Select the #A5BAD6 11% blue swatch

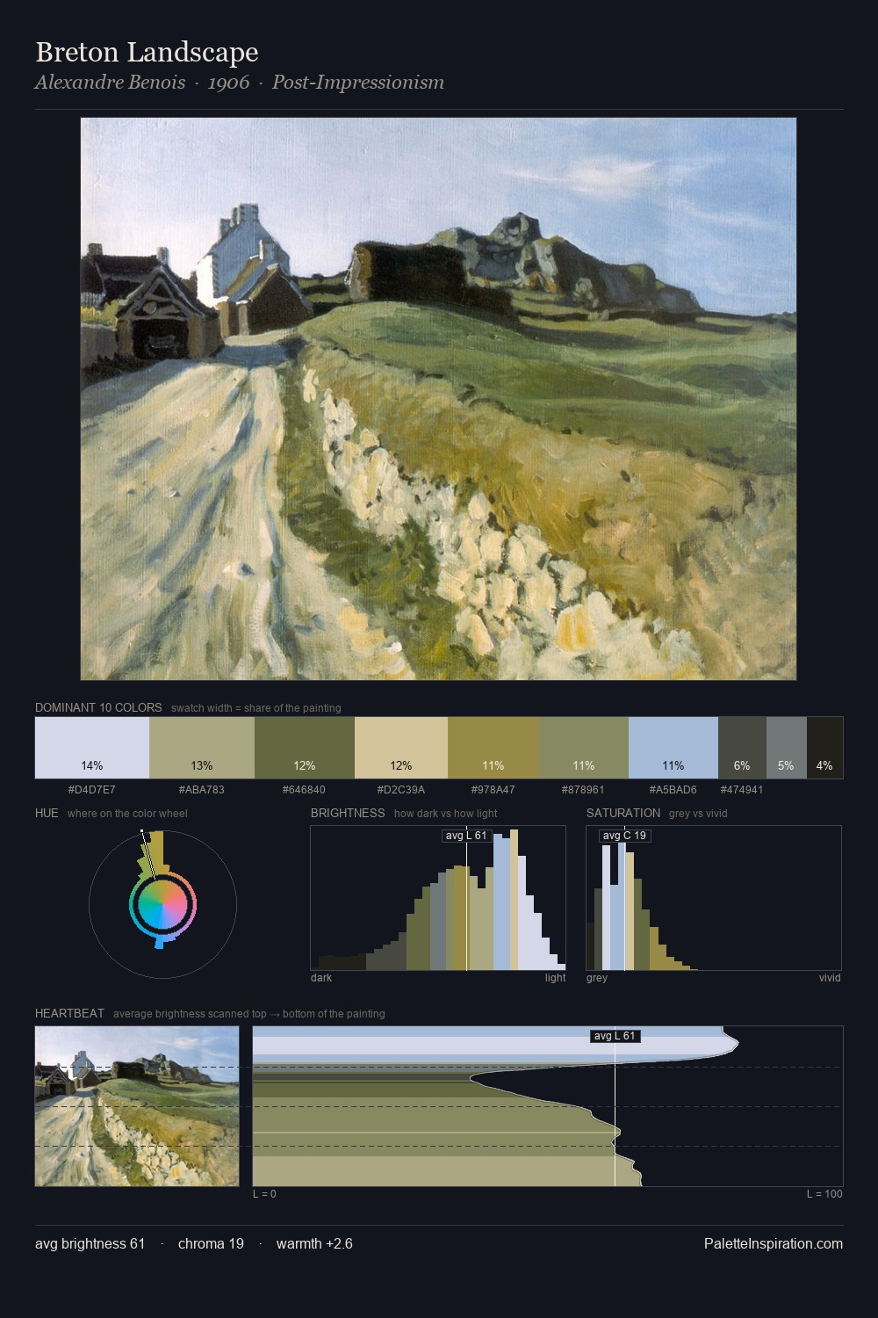click(673, 748)
